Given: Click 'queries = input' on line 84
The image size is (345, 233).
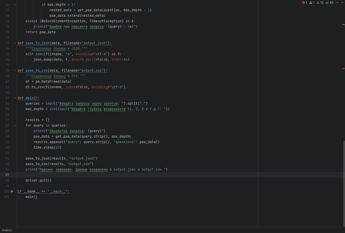Looking at the screenshot, I should [40, 103].
